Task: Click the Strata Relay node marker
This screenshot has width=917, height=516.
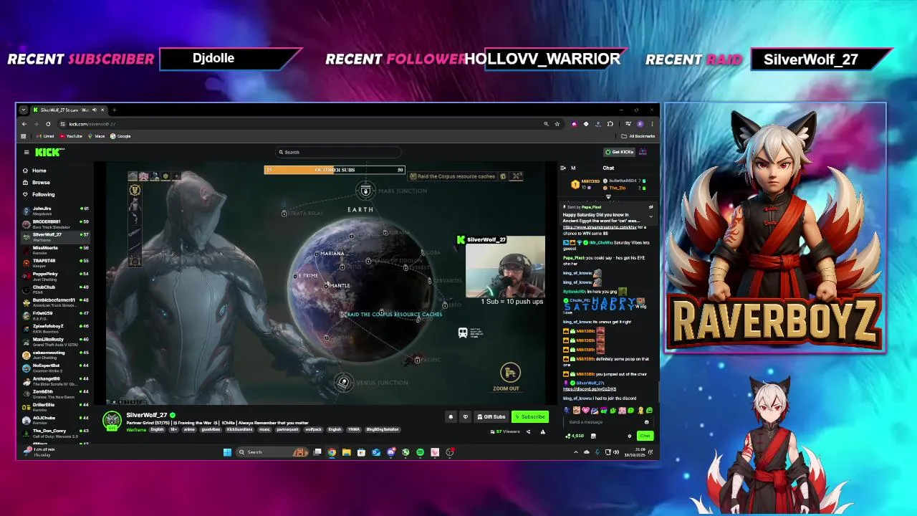Action: 284,213
